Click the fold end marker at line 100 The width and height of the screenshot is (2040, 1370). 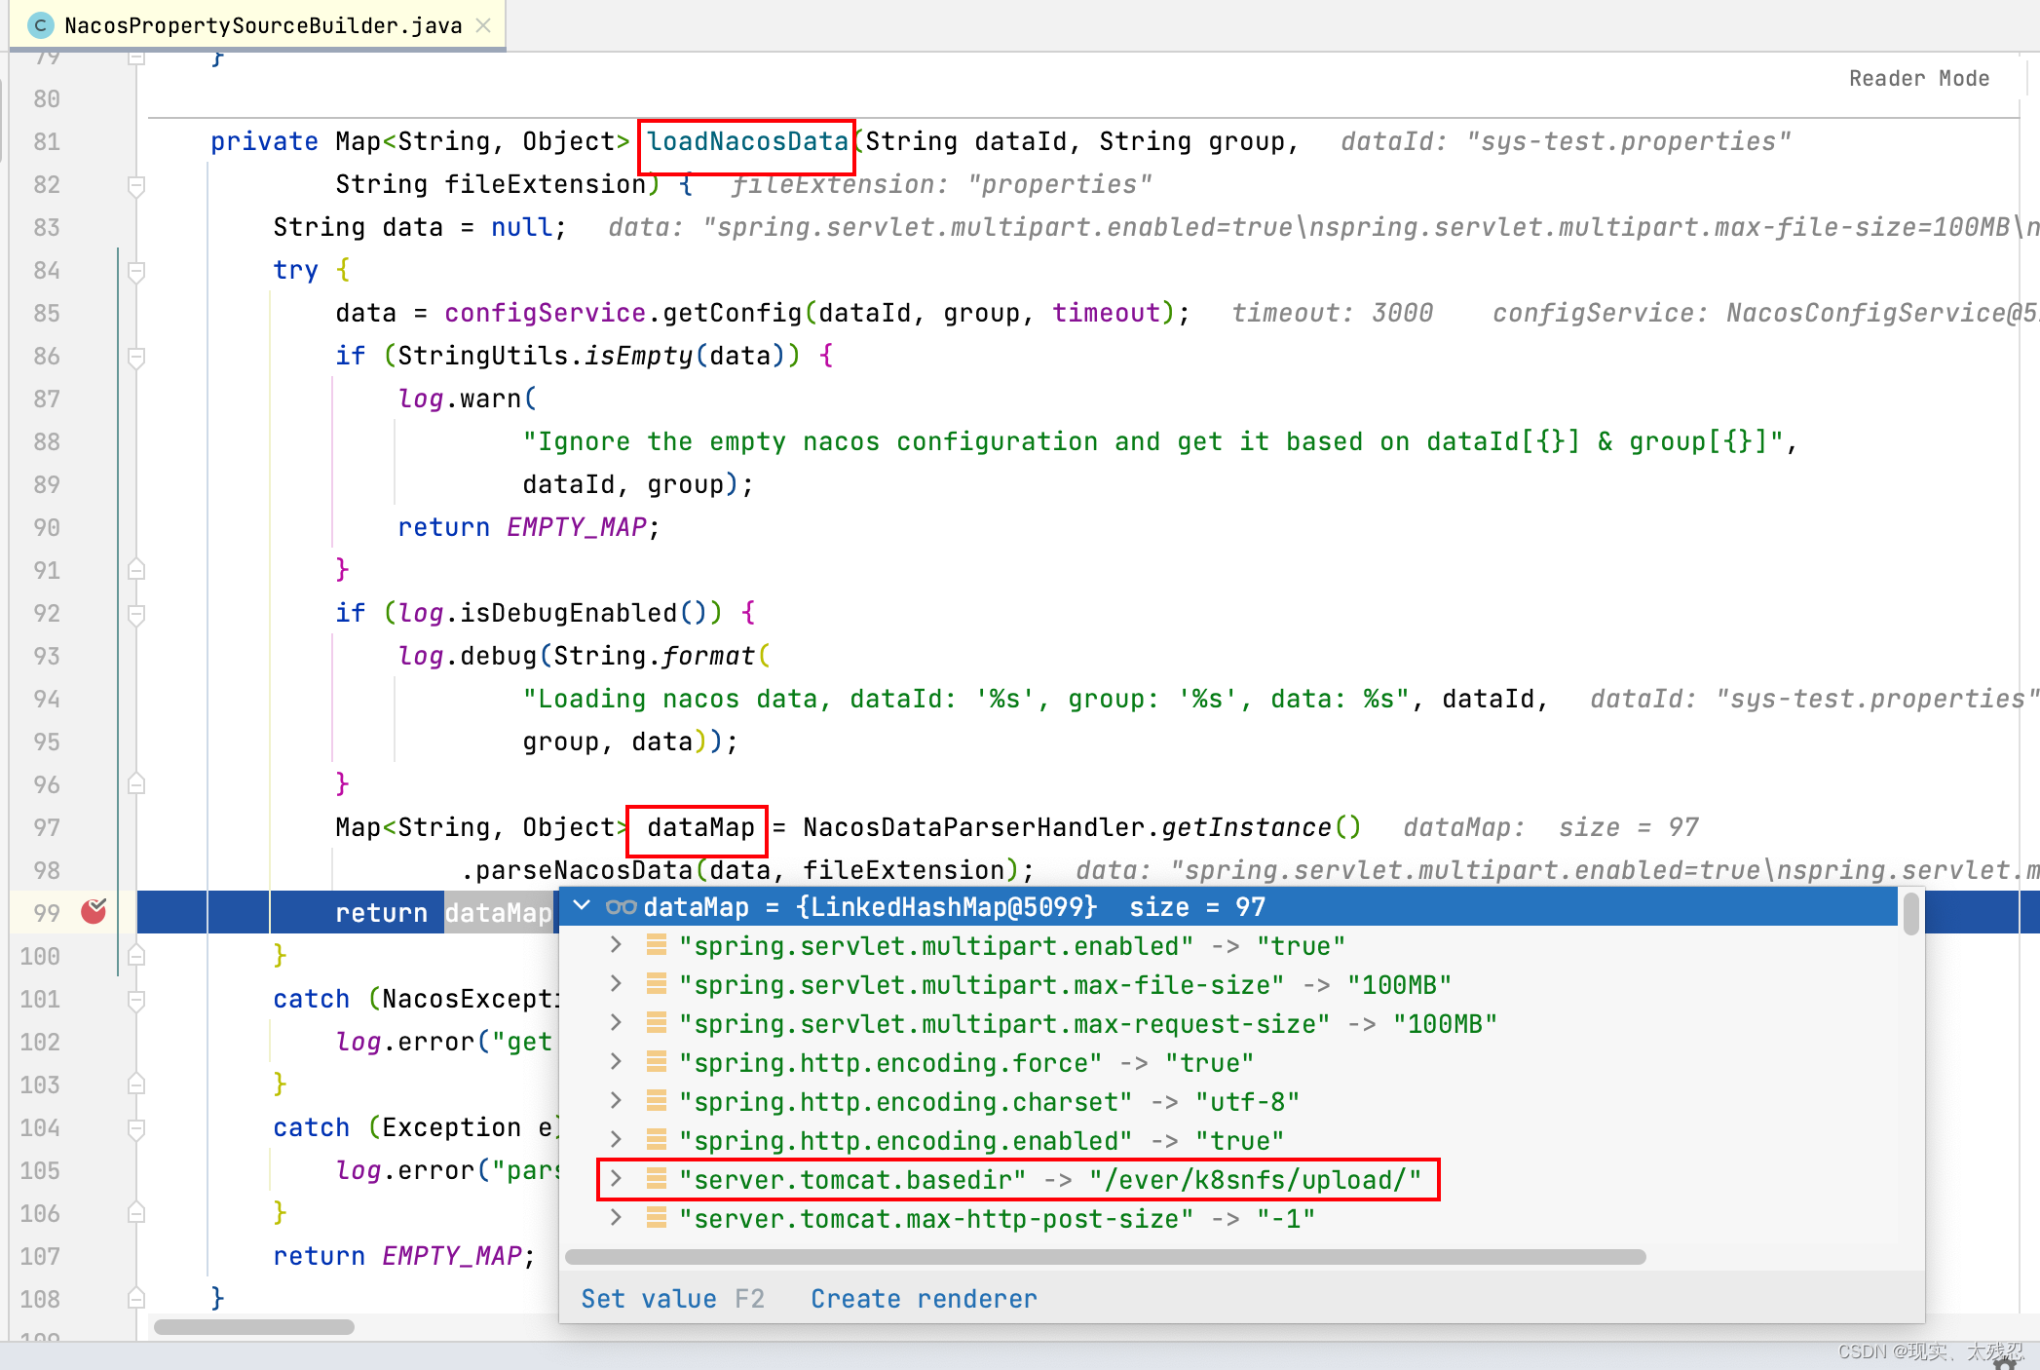coord(136,956)
